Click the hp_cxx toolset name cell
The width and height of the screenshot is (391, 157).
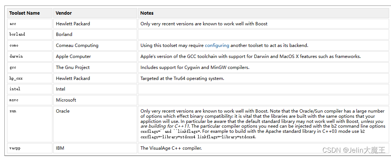pyautogui.click(x=30, y=78)
